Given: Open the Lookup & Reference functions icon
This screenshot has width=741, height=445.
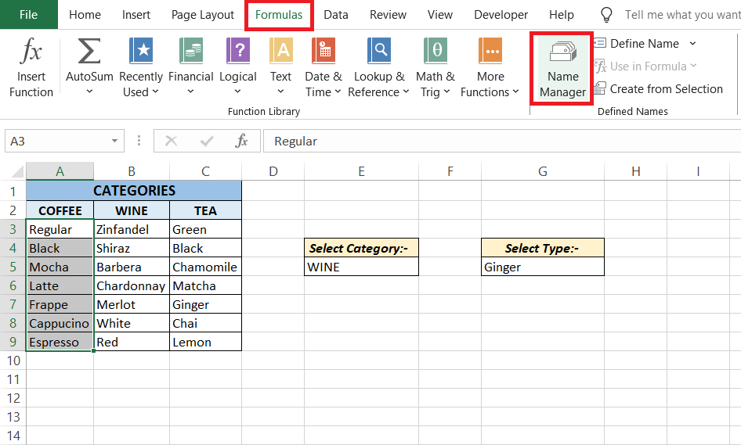Looking at the screenshot, I should [x=379, y=51].
